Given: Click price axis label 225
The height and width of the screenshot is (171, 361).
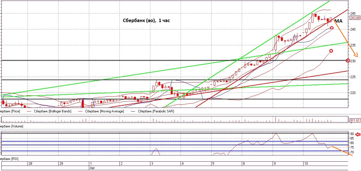Looking at the screenshot, I should pyautogui.click(x=353, y=77).
